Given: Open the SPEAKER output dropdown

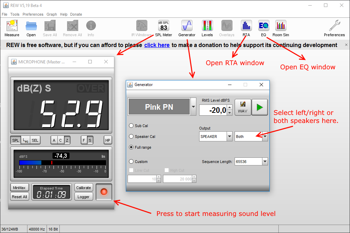Looking at the screenshot, I should [229, 137].
